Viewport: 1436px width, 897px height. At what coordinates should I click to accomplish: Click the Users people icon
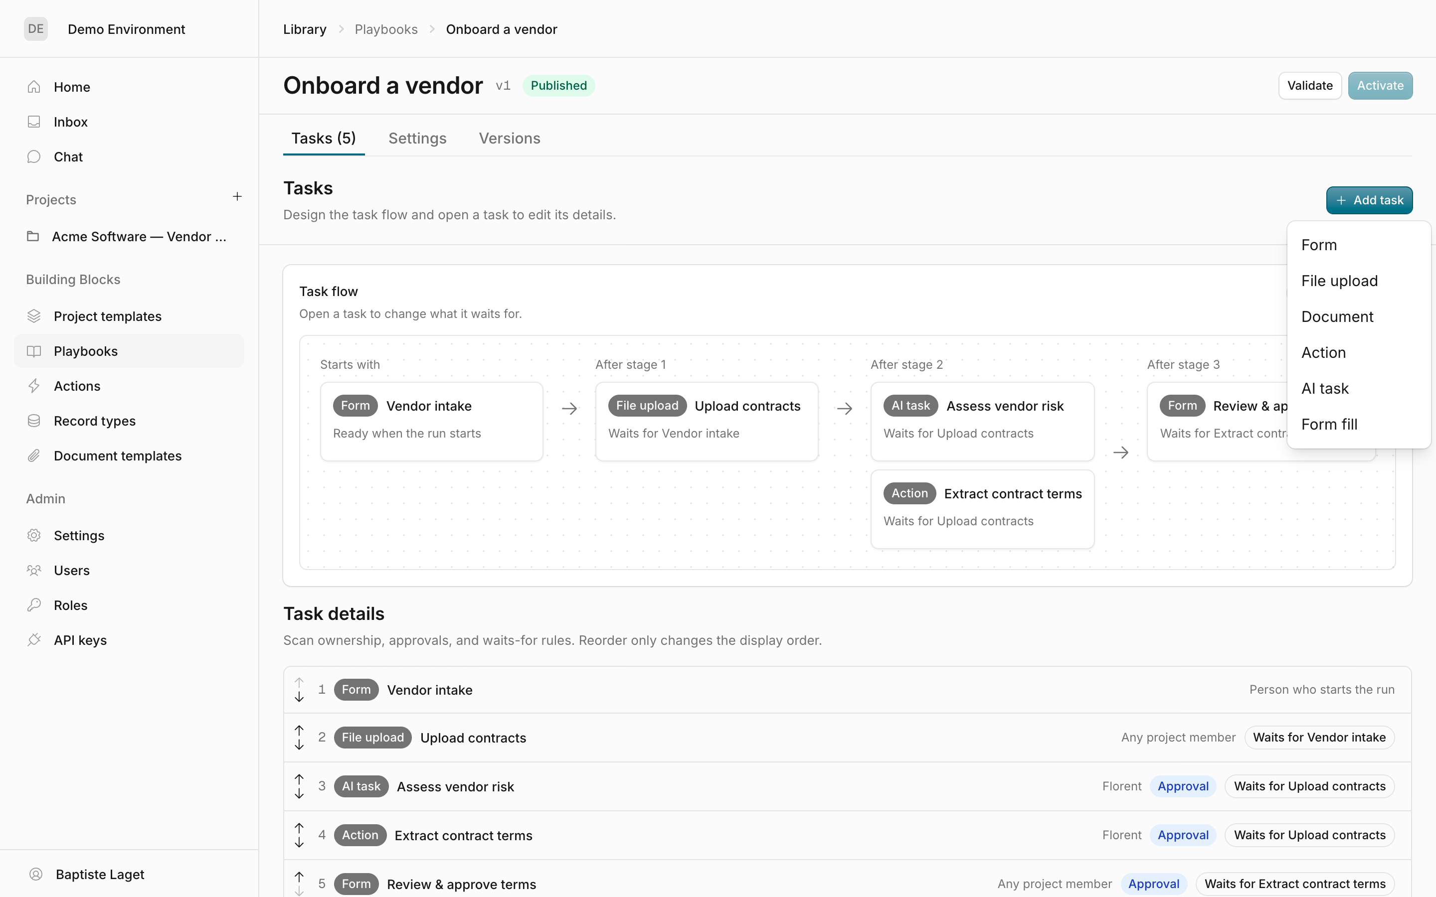[x=34, y=570]
